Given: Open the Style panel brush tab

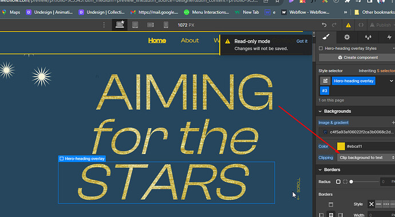Looking at the screenshot, I should 326,37.
